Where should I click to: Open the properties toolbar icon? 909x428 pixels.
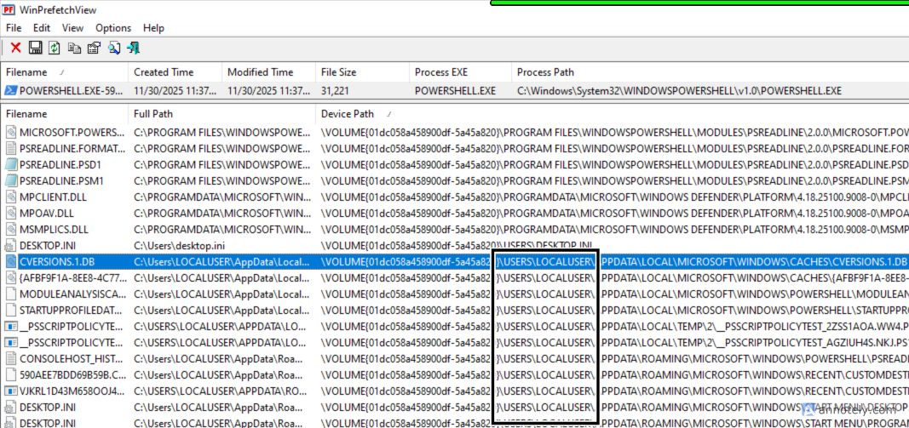(94, 48)
